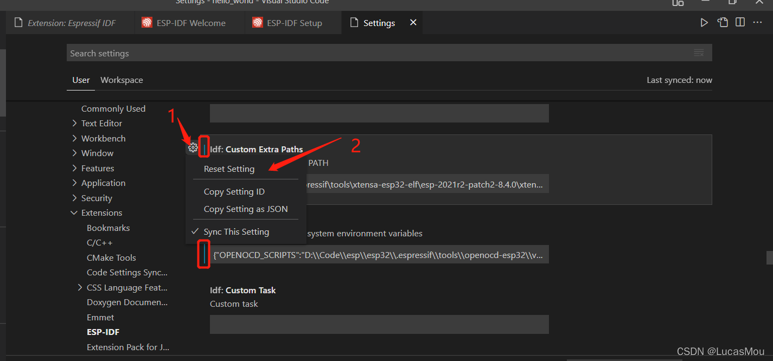Viewport: 773px width, 361px height.
Task: Open Emmet settings entry
Action: point(100,318)
